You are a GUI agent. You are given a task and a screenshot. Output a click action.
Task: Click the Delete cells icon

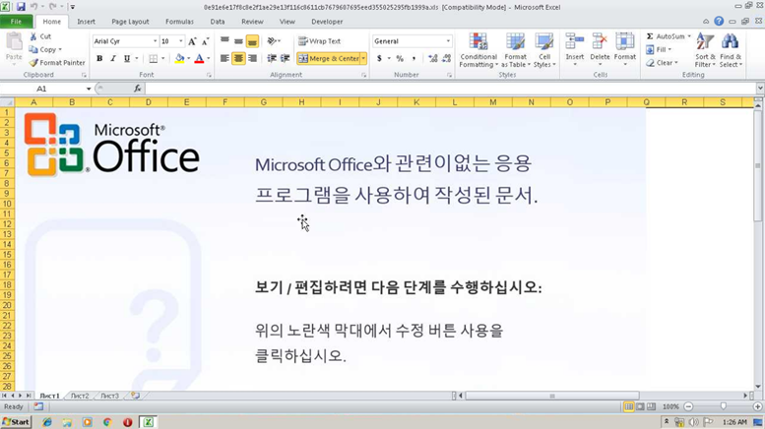600,47
